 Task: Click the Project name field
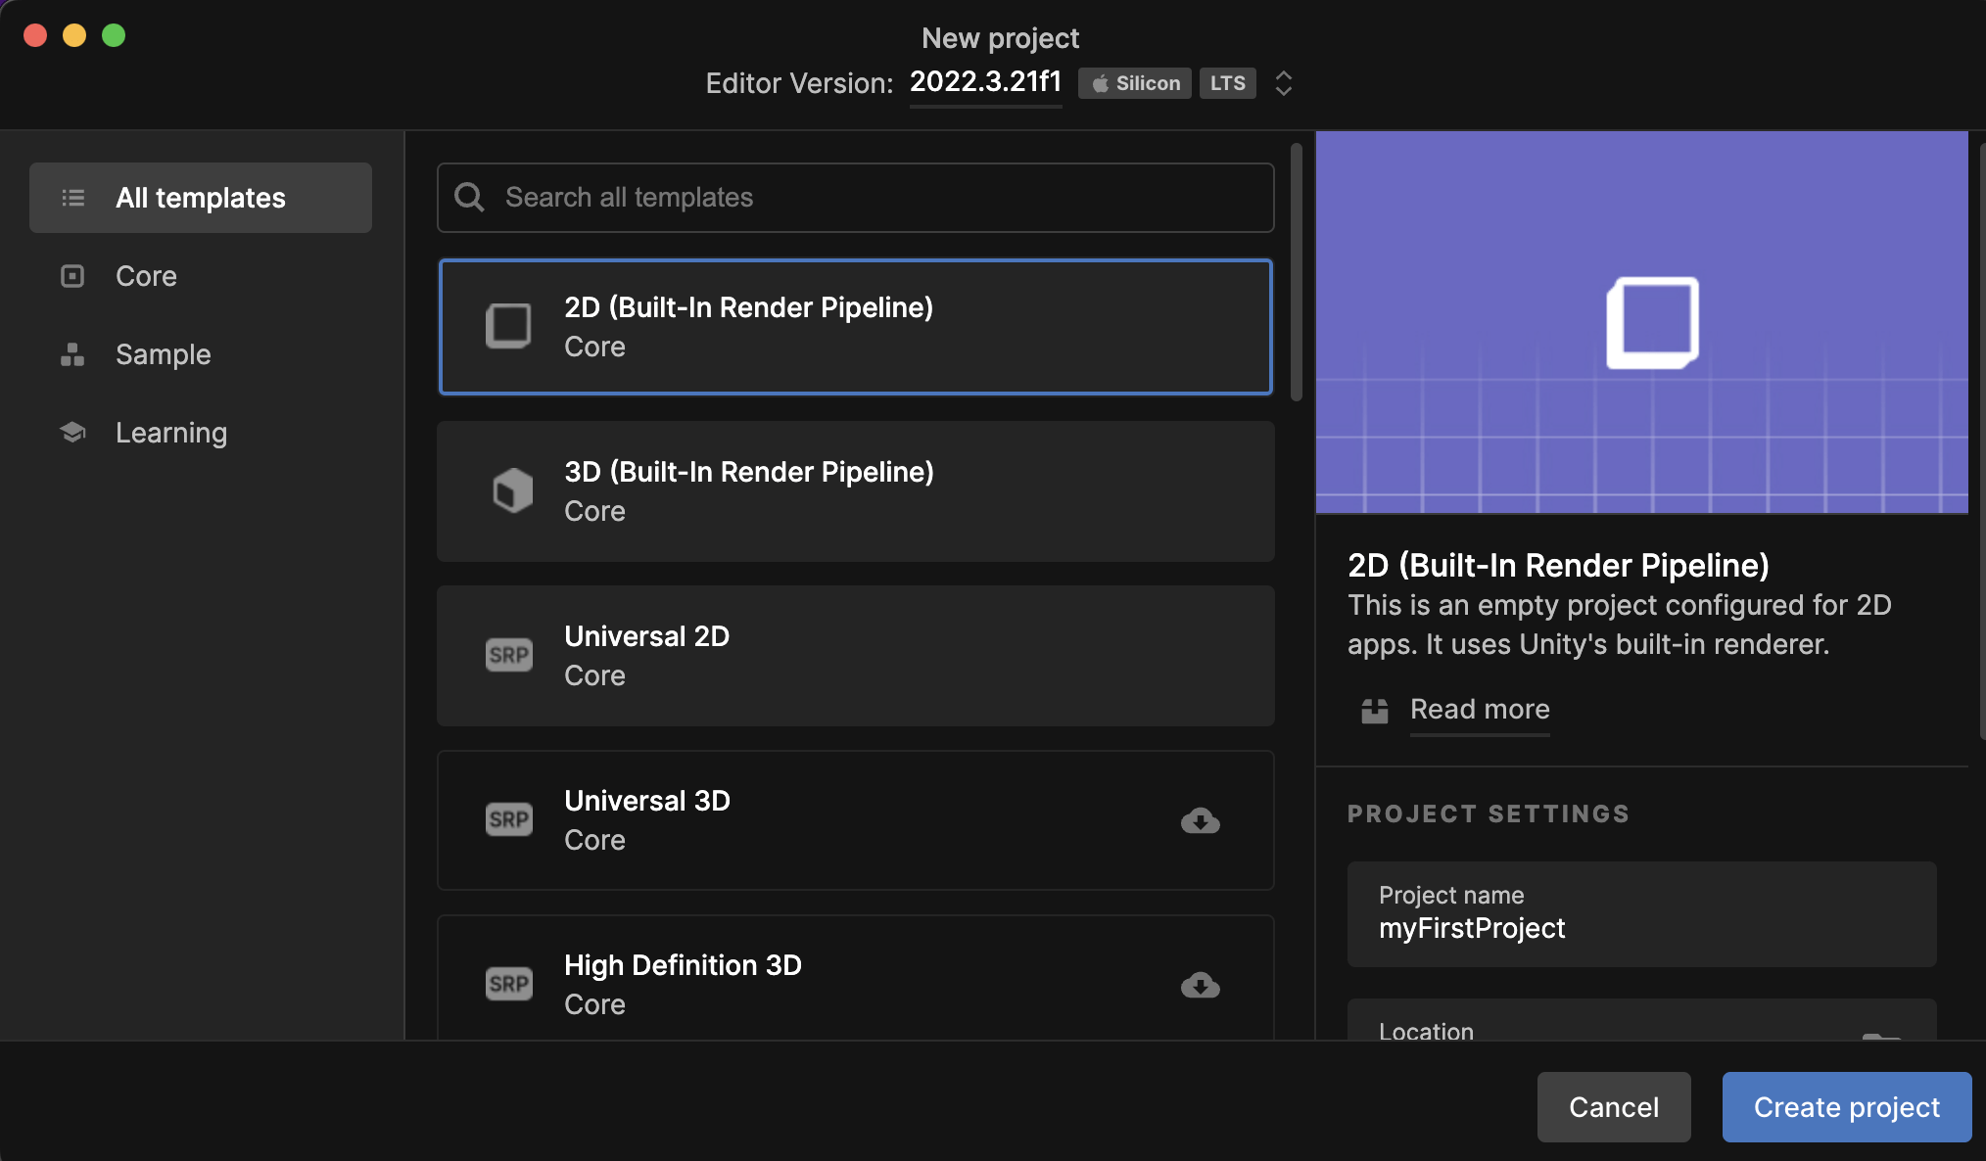point(1641,914)
